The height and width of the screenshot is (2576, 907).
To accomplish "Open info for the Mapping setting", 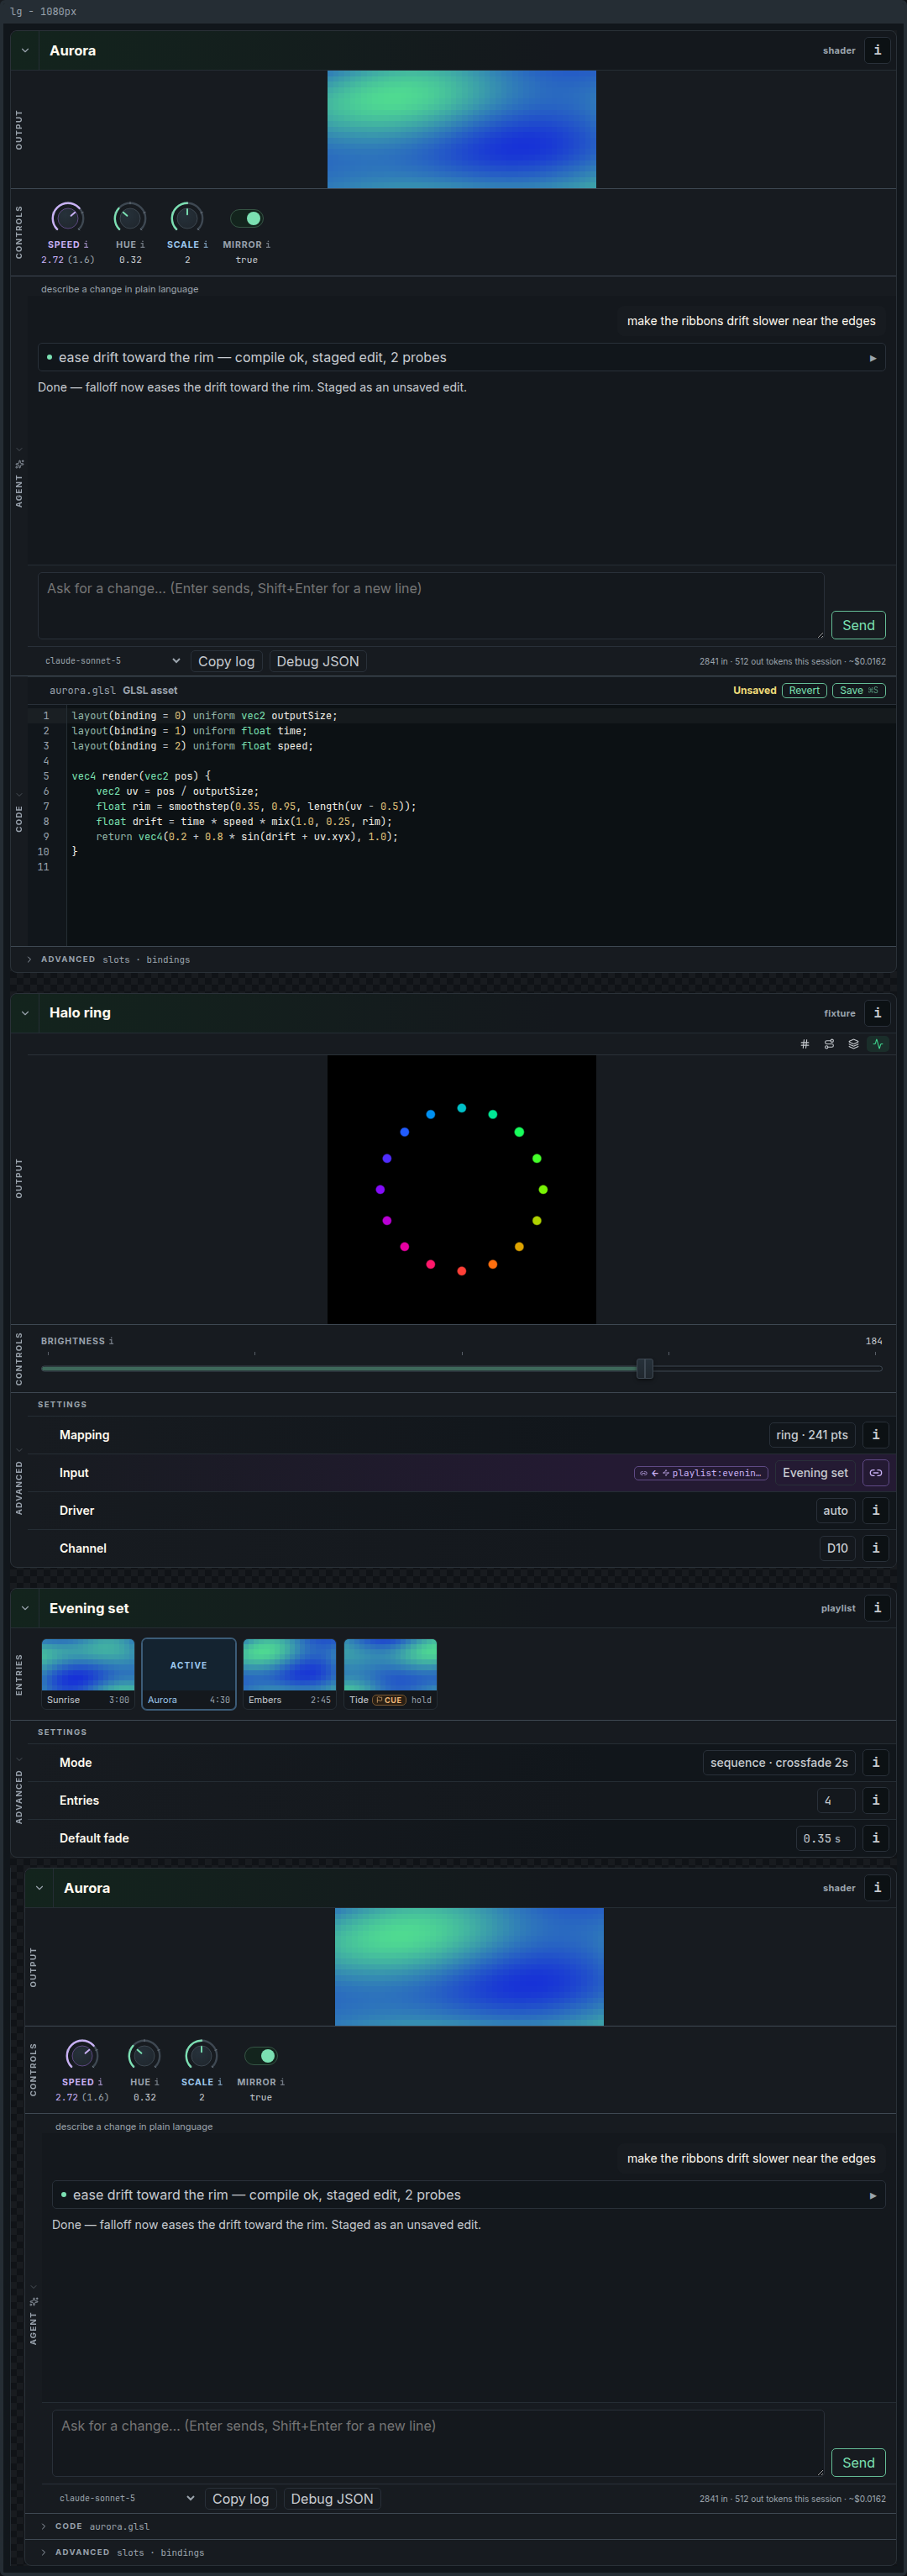I will pyautogui.click(x=876, y=1435).
